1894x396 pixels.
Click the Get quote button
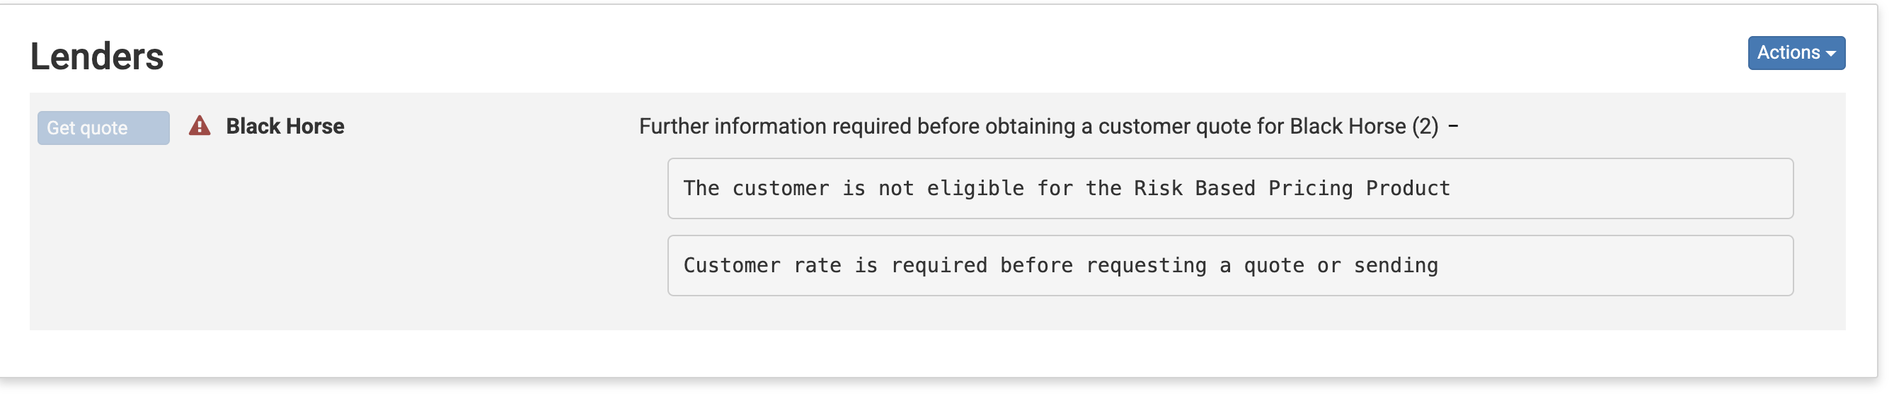click(x=103, y=128)
